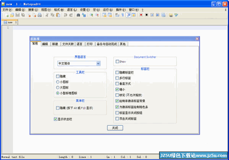Viewport: 229px width, 160px height.
Task: Switch to the 备份与自动完成 tab
Action: pos(107,44)
